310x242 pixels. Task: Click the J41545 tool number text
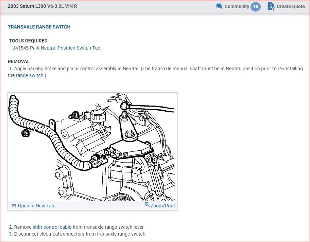[x=21, y=48]
